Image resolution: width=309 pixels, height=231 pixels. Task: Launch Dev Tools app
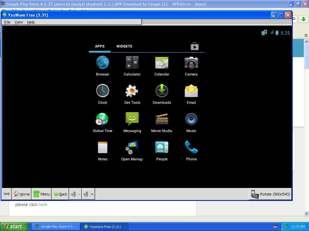tap(132, 94)
